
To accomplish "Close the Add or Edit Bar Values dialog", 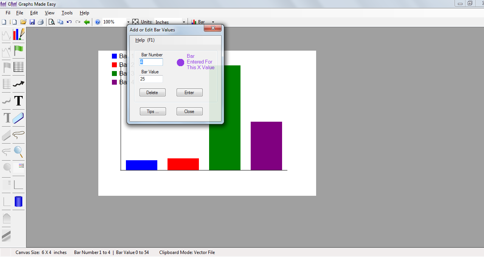I will pos(213,28).
